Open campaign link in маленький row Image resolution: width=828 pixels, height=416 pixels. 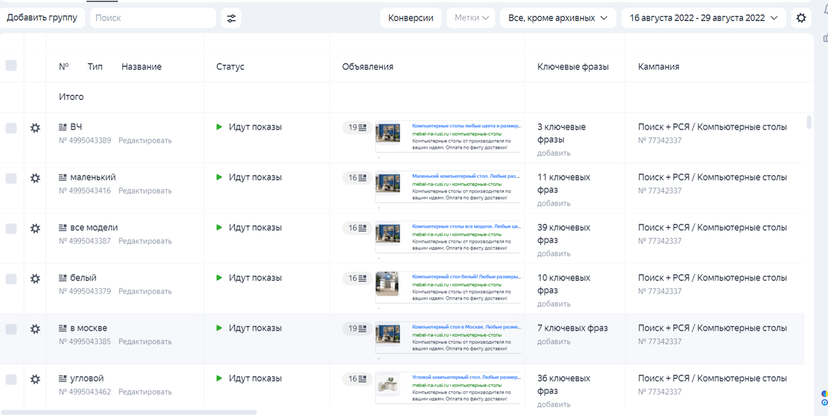point(713,177)
